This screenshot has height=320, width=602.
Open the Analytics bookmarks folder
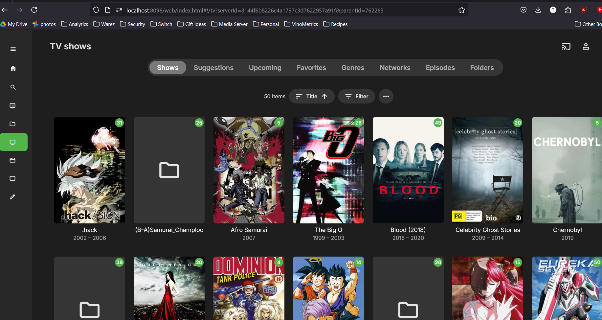[x=75, y=24]
